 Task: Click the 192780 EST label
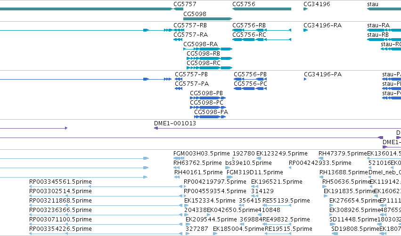pyautogui.click(x=244, y=154)
